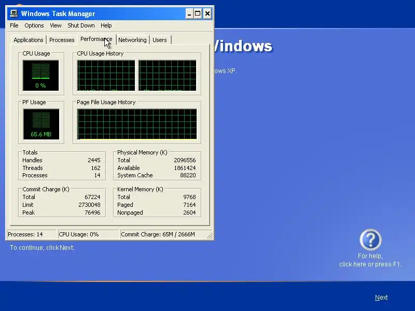Close the Task Manager window

(x=207, y=13)
